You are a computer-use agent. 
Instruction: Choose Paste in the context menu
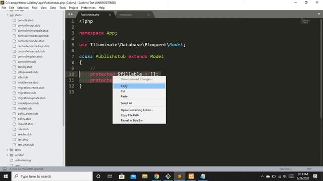point(139,96)
